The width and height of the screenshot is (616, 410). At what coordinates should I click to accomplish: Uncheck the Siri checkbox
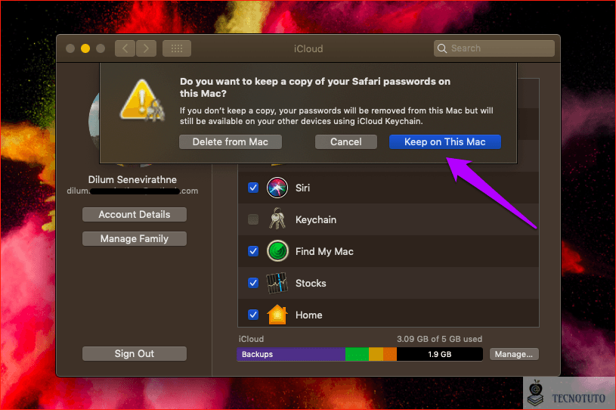tap(253, 188)
